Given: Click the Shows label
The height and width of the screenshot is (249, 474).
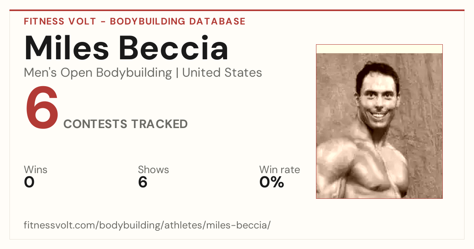Looking at the screenshot, I should (x=153, y=170).
